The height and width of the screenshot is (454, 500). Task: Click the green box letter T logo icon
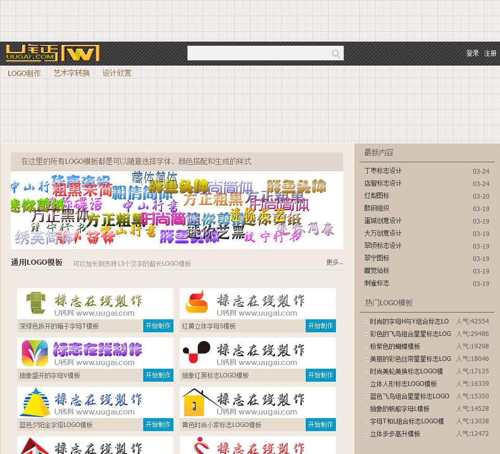pos(36,303)
